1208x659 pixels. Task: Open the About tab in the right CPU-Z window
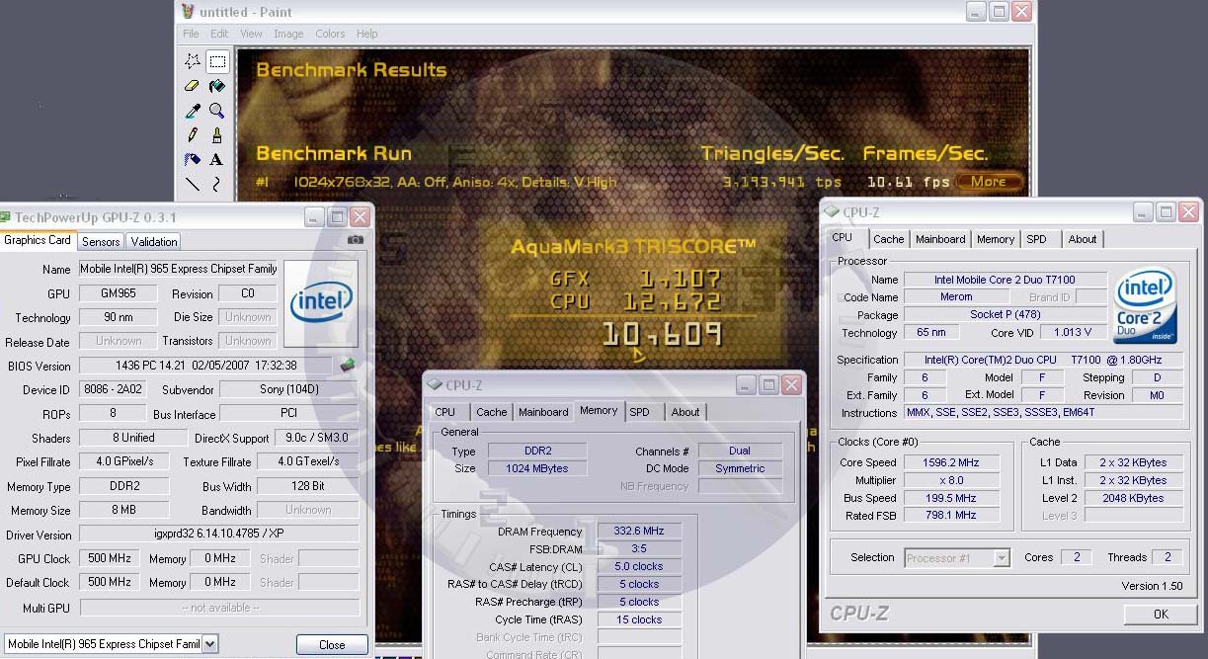coord(1083,239)
